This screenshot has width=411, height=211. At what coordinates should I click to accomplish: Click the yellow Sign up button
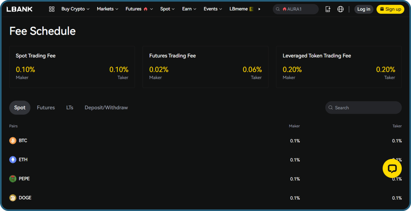click(x=390, y=9)
